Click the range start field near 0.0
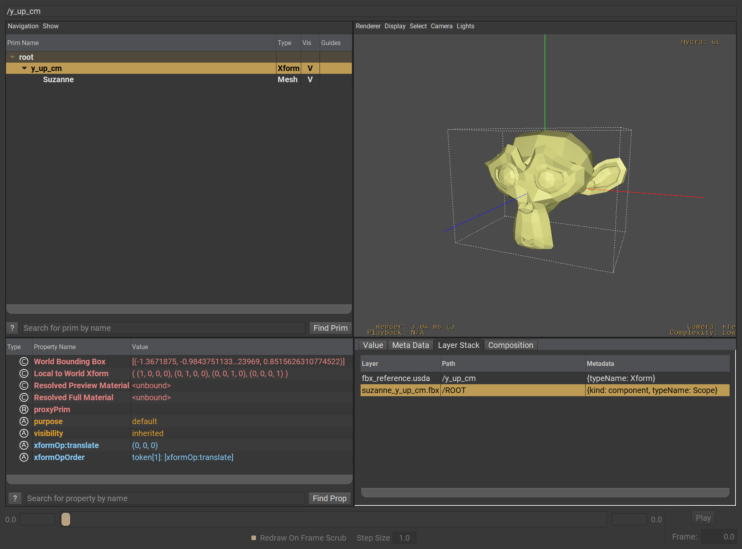 (x=37, y=519)
